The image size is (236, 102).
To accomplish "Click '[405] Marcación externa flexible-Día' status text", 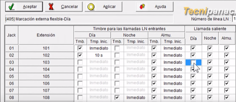I will (38, 19).
